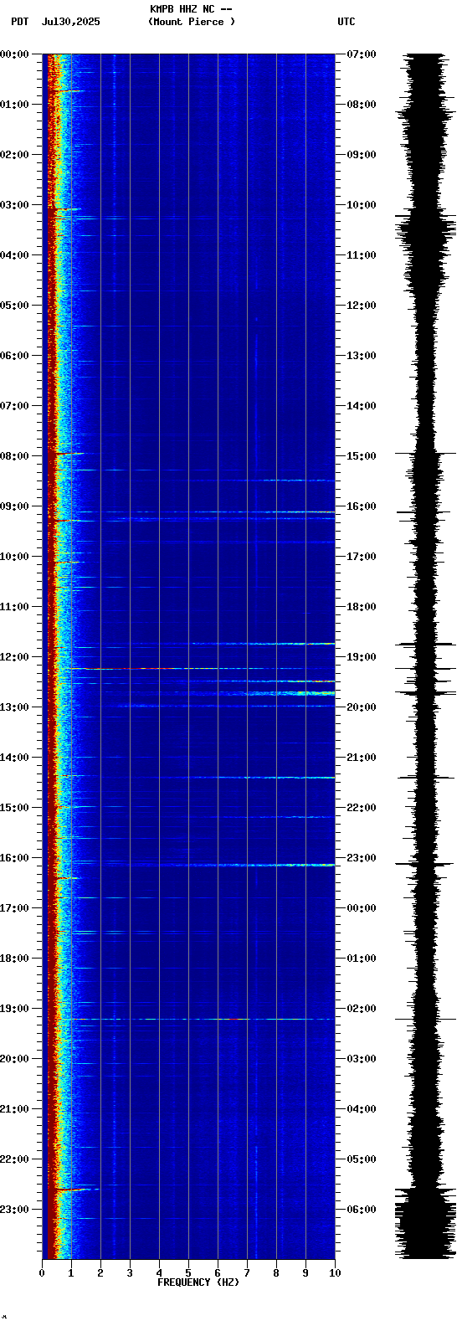
Task: Click the PDT '16:00' time label
Action: coord(14,858)
